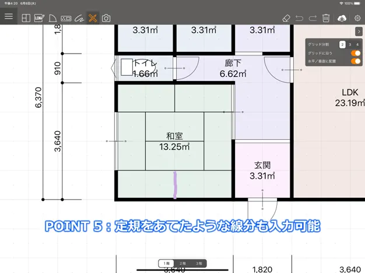This screenshot has width=365, height=273.
Task: Switch to 3階 floor tab
Action: point(199,264)
